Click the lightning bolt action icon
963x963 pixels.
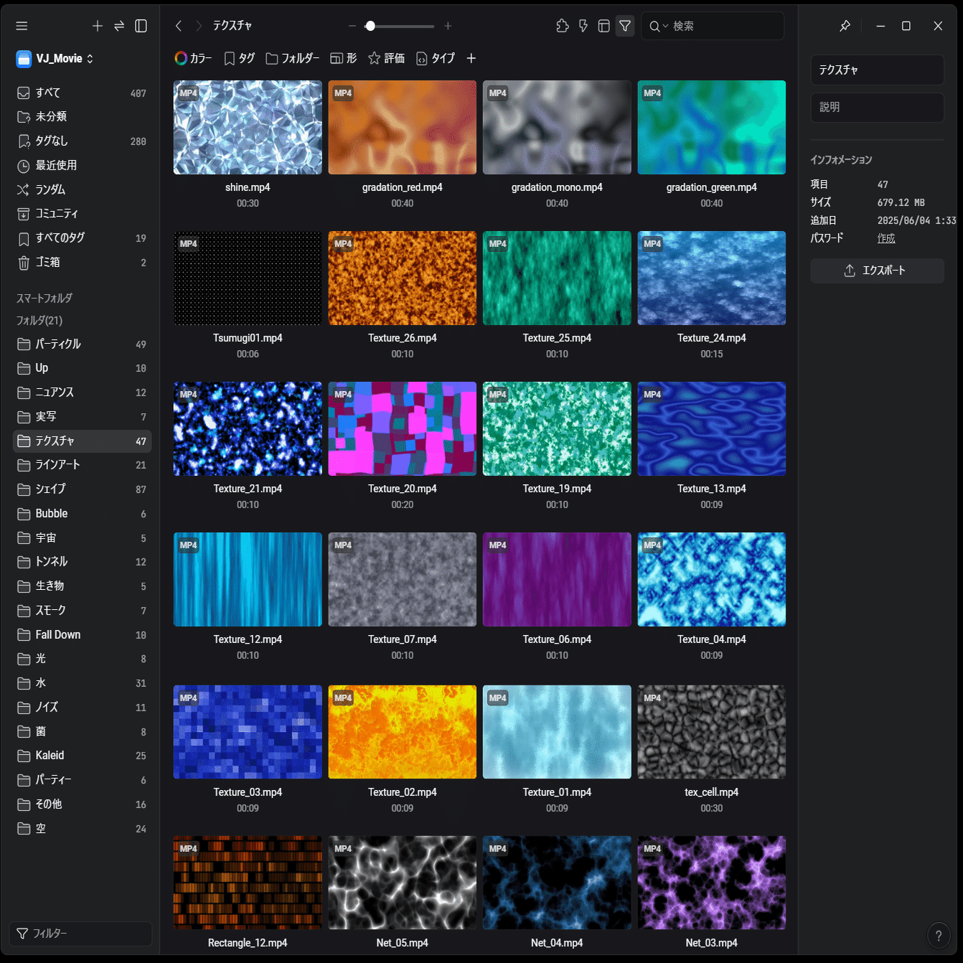pos(583,26)
